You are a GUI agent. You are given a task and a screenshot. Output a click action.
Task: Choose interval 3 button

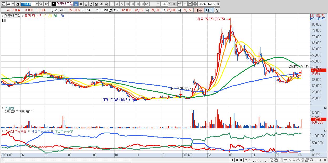click(117, 4)
